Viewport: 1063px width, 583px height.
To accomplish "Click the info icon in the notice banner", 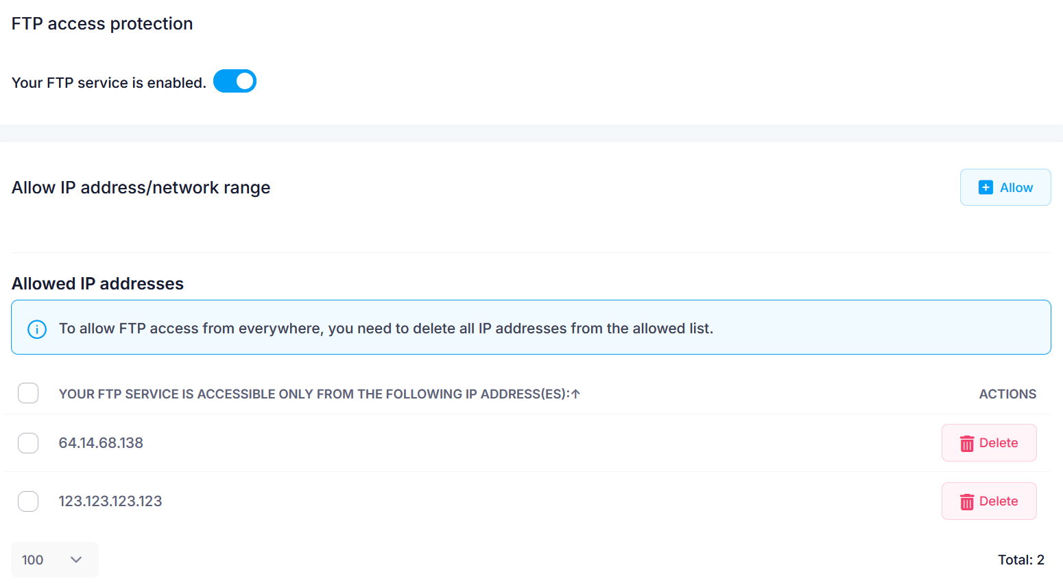I will [x=36, y=329].
